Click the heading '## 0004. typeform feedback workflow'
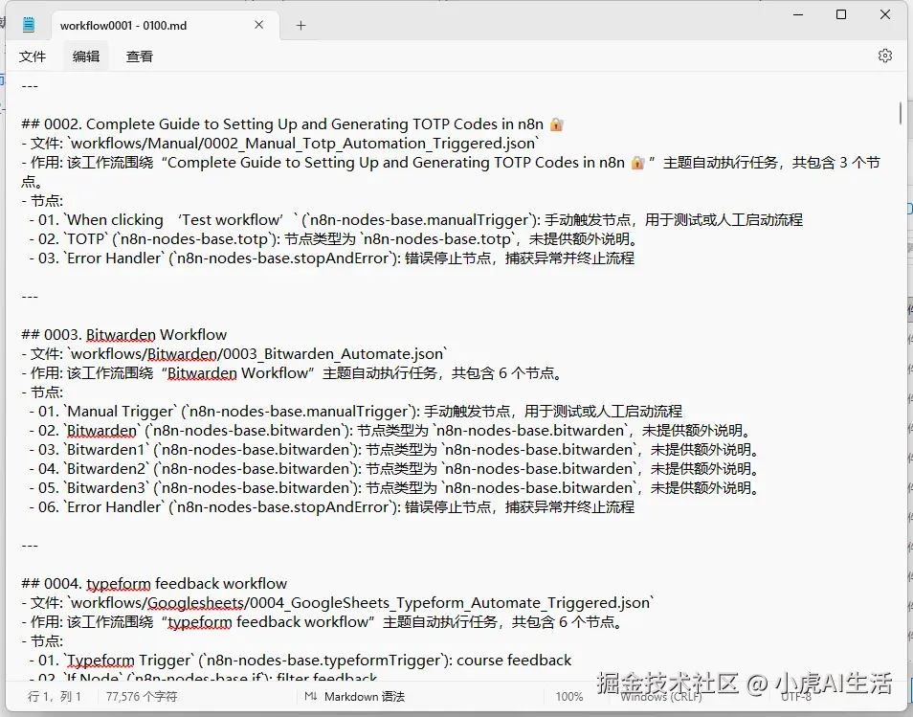This screenshot has height=717, width=913. (x=154, y=584)
